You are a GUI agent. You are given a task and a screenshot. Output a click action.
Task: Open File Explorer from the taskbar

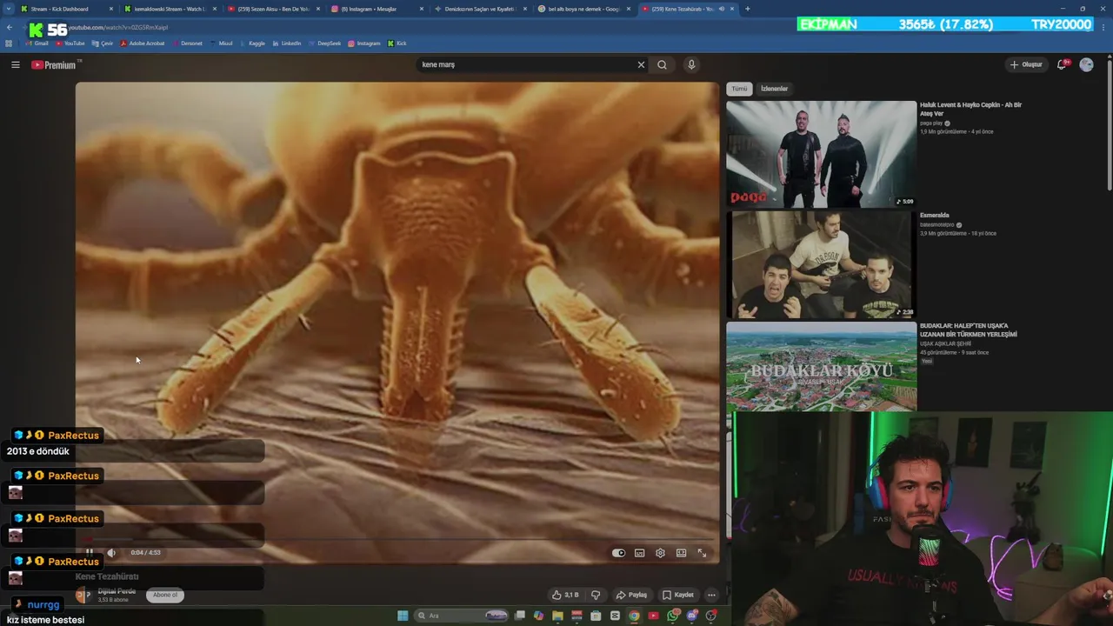coord(557,616)
